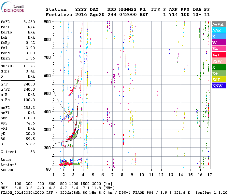Click the dense F-layer trace near 250 km

[72, 136]
